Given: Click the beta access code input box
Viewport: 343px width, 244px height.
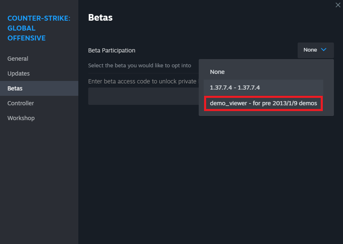Looking at the screenshot, I should pos(143,96).
